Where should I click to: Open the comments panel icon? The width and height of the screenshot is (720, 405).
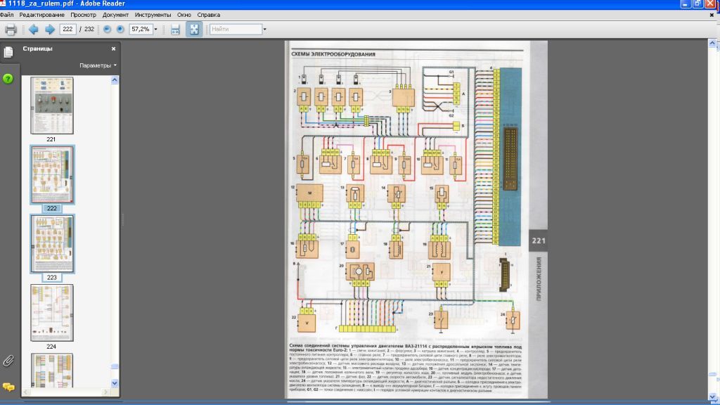(8, 387)
